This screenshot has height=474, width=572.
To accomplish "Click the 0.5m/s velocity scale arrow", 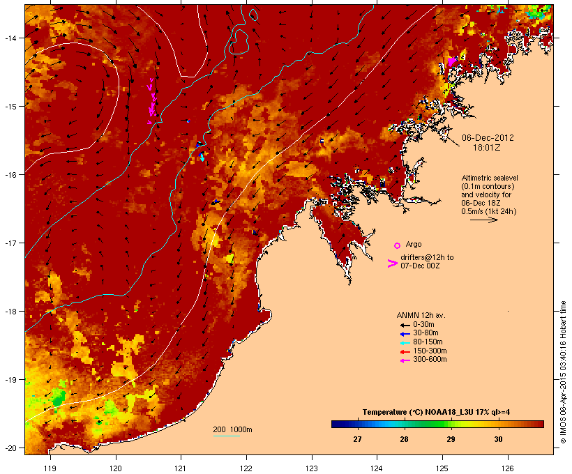I will point(483,220).
